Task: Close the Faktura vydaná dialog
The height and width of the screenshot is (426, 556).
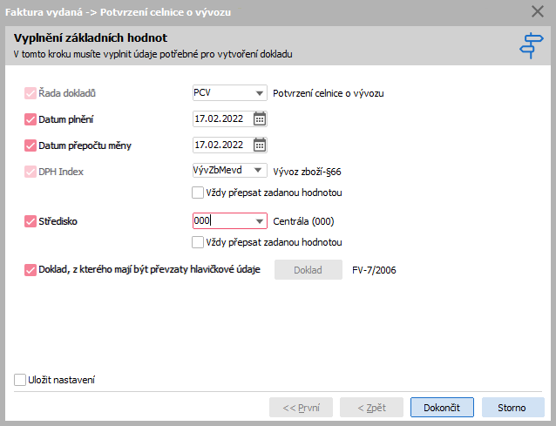Action: (538, 12)
